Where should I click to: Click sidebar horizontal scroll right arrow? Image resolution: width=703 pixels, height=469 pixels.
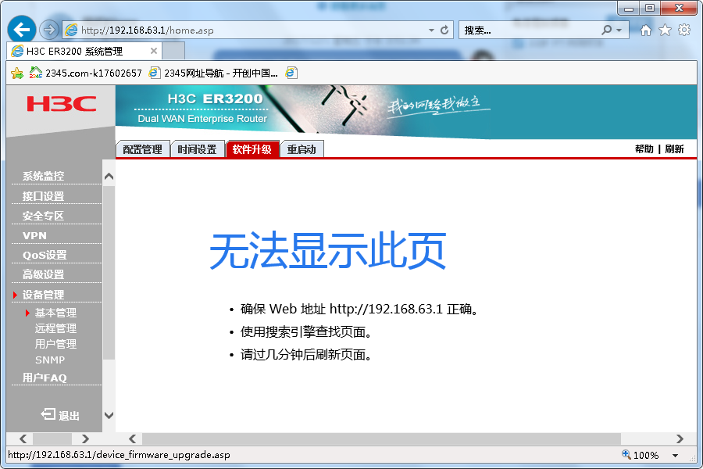(x=85, y=439)
